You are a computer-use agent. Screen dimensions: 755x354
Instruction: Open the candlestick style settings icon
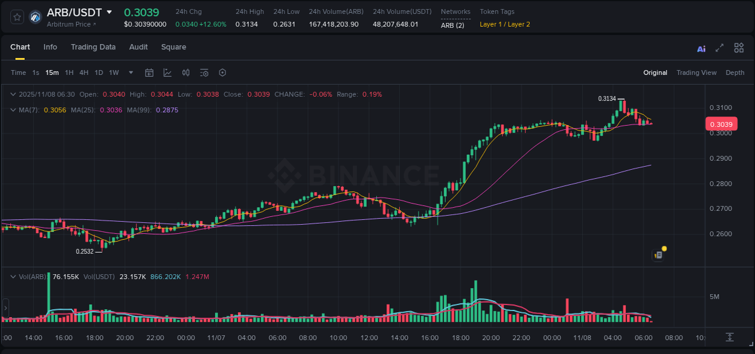[x=185, y=72]
